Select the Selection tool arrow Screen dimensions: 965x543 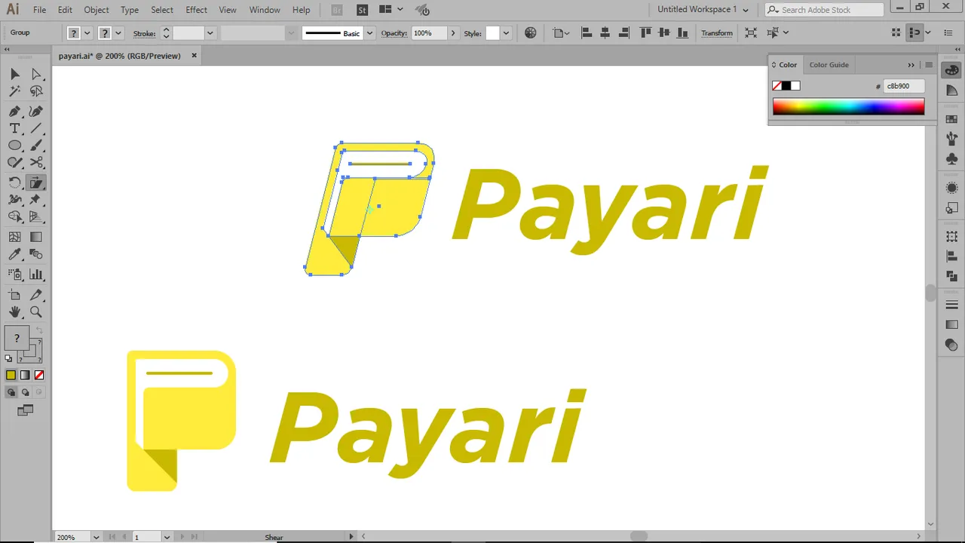coord(14,74)
